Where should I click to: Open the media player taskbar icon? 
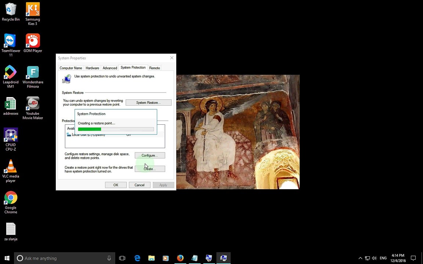coord(166,258)
